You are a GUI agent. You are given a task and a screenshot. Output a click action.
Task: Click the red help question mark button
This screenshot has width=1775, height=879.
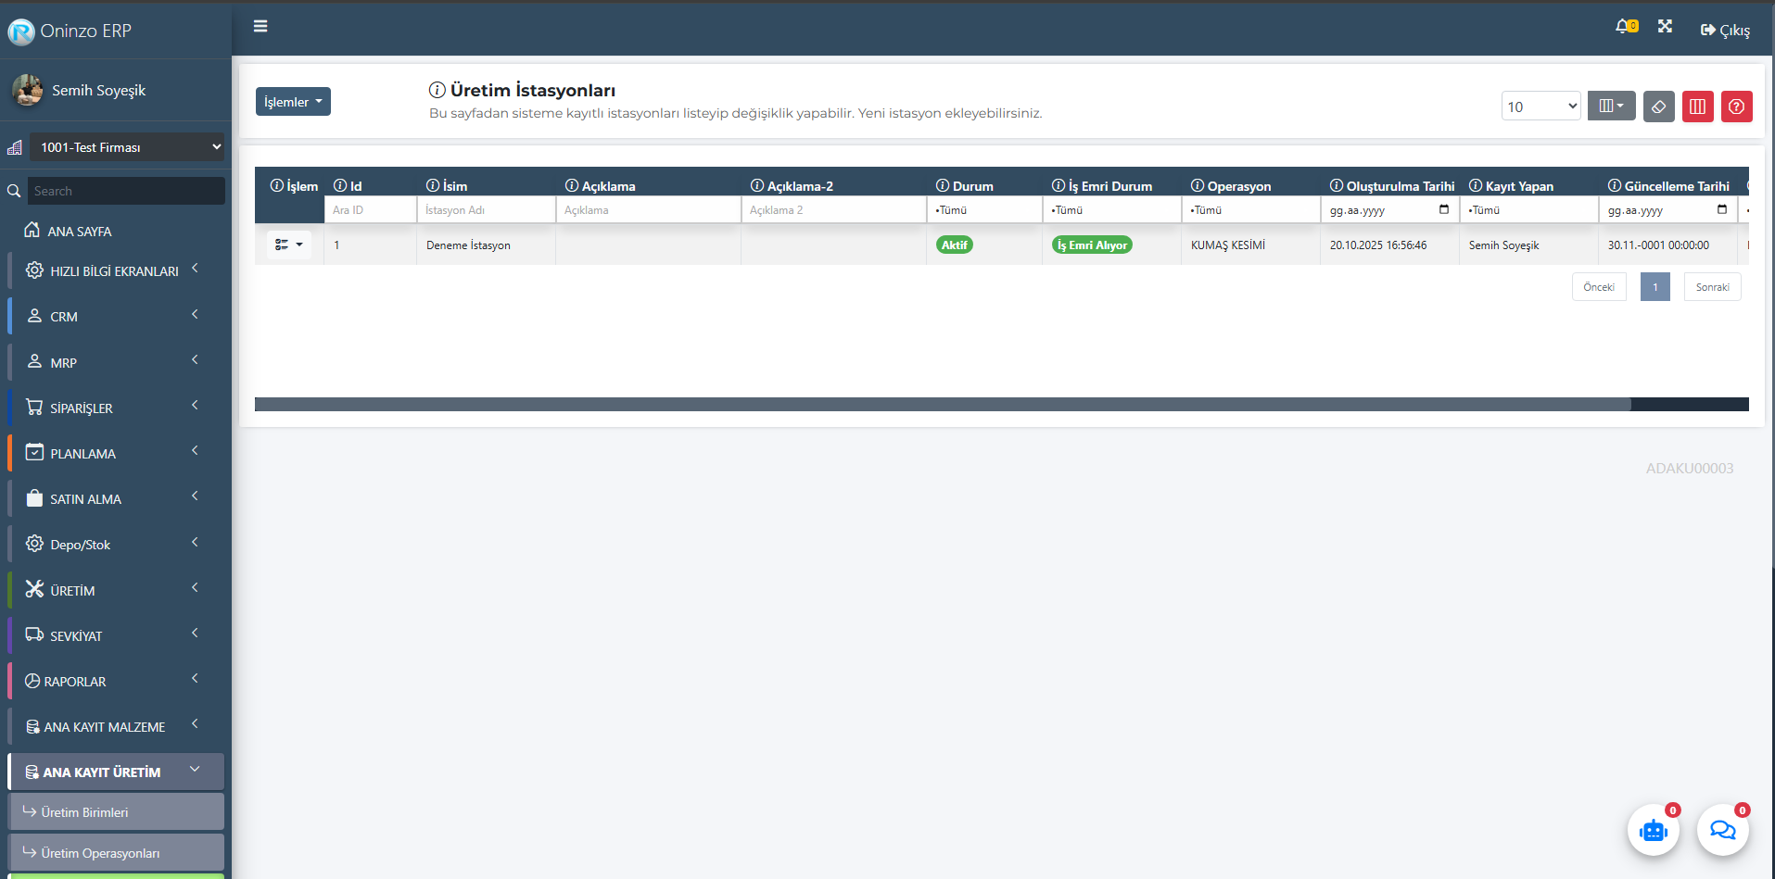1736,107
